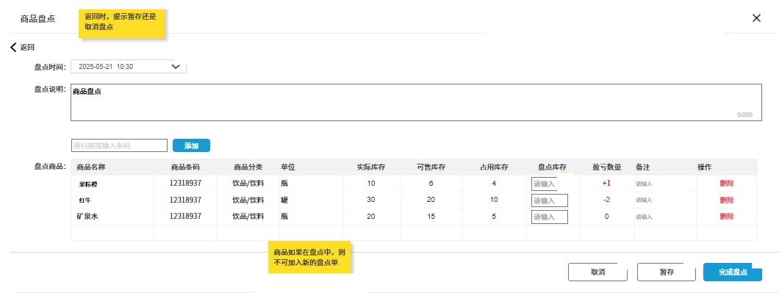
Task: Click 盘点库存 input for 果粒橙
Action: click(550, 184)
